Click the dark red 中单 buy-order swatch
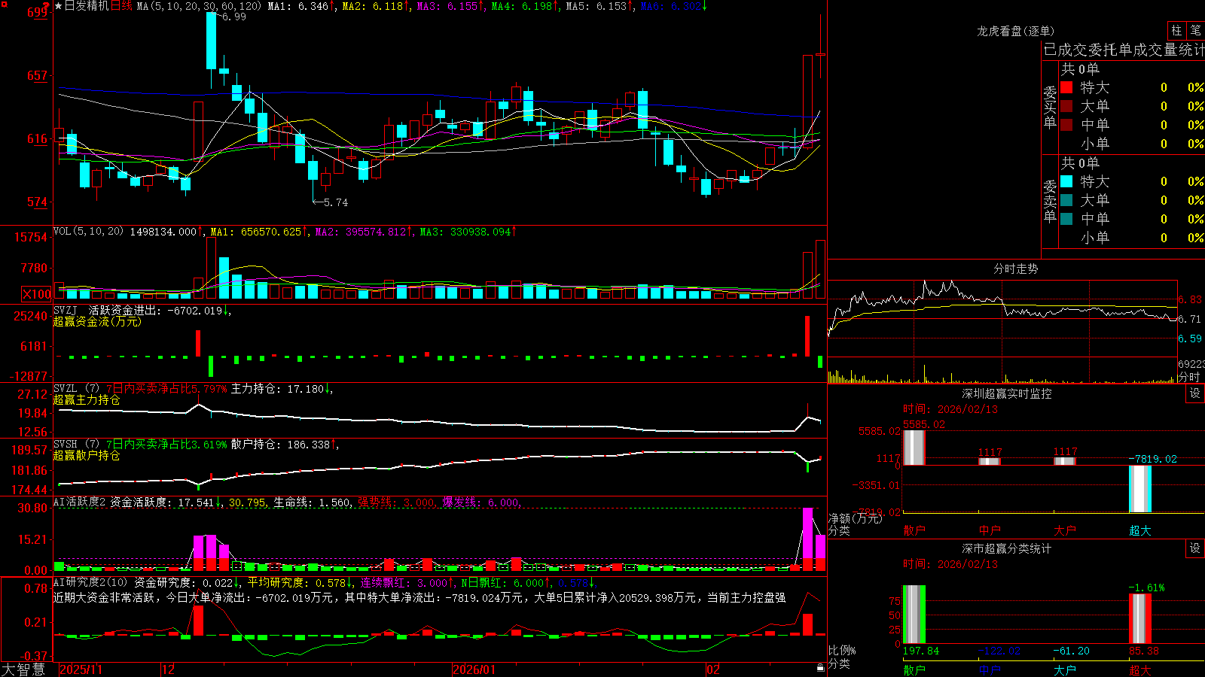The image size is (1205, 677). pos(1066,125)
